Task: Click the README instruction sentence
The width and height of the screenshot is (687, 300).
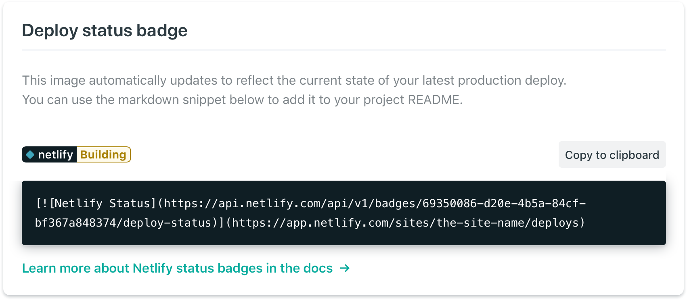Action: point(243,100)
